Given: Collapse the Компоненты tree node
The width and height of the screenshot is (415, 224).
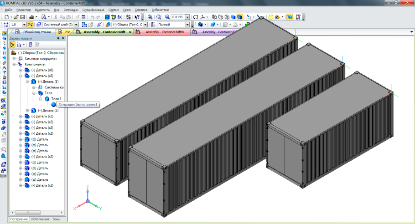Looking at the screenshot, I should (x=14, y=64).
